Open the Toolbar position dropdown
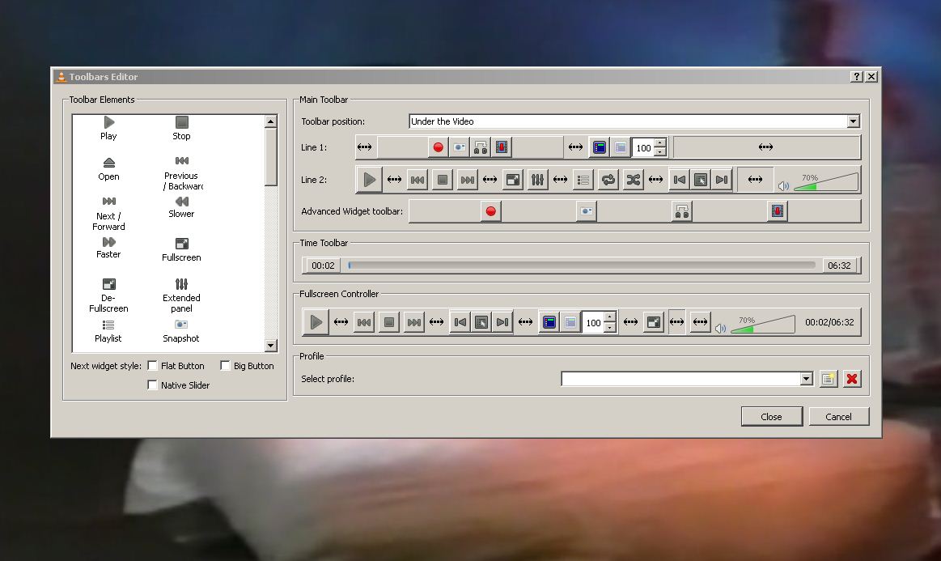Screen dimensions: 941x561 [853, 121]
